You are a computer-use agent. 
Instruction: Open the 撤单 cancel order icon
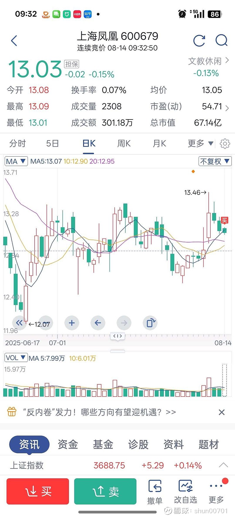tap(155, 492)
